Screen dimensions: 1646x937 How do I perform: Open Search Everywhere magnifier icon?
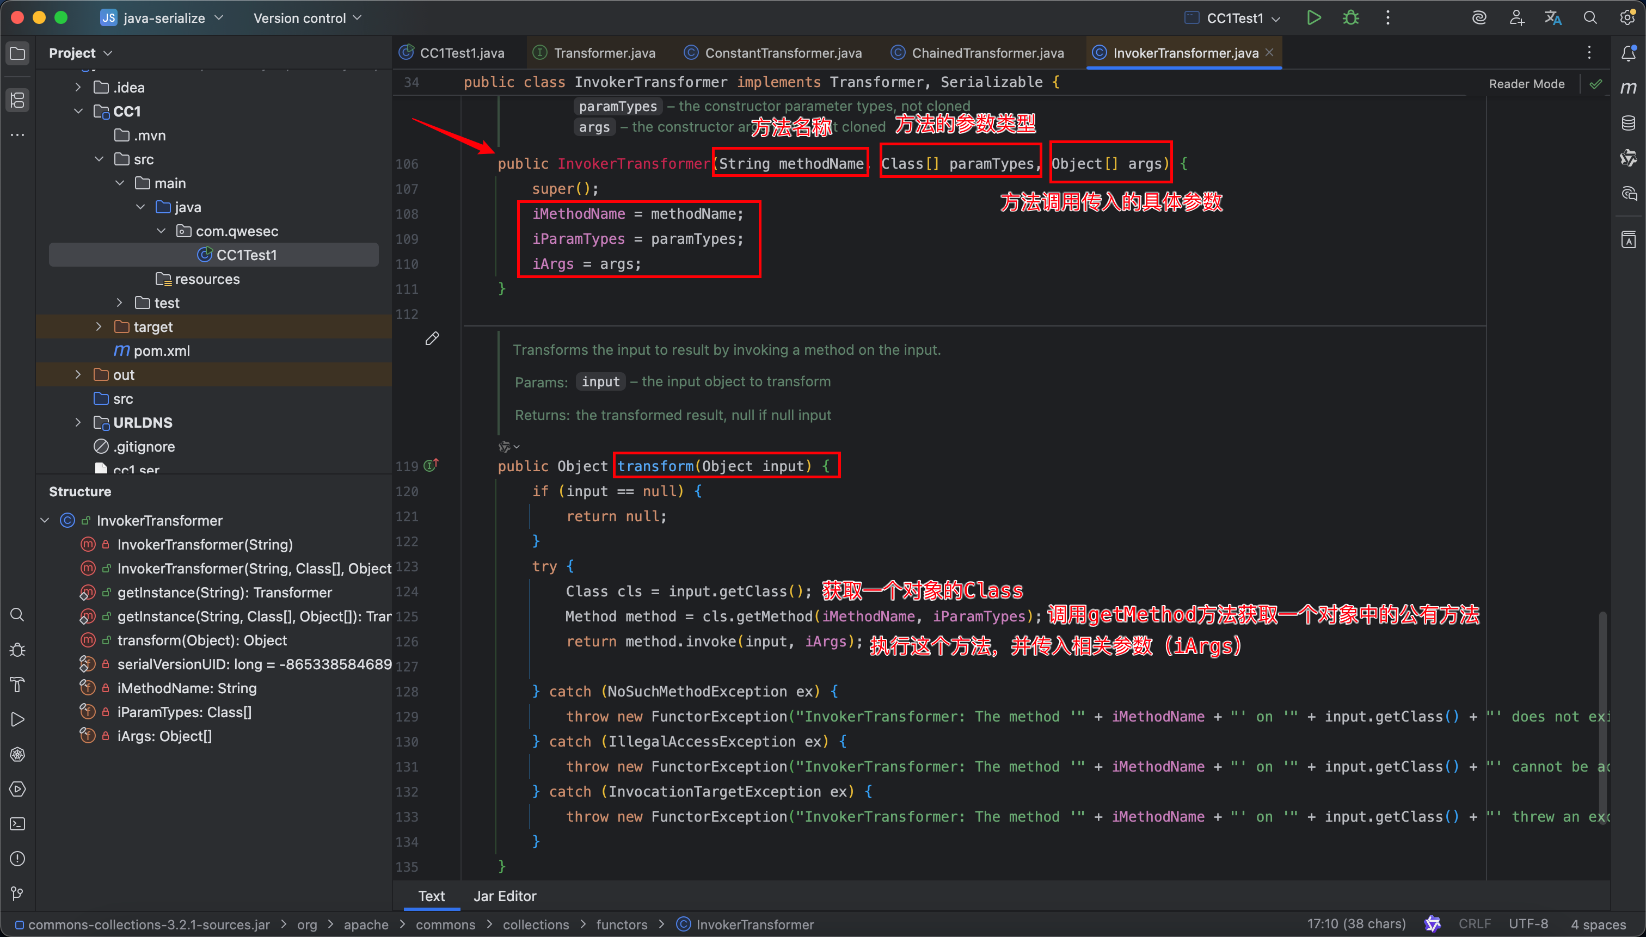click(x=1590, y=18)
